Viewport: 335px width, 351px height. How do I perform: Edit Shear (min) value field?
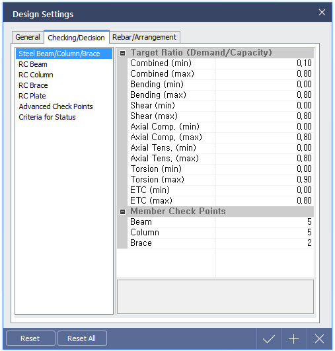[x=265, y=106]
